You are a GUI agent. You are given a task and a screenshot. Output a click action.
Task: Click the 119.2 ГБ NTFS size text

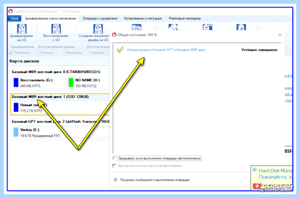pyautogui.click(x=31, y=111)
